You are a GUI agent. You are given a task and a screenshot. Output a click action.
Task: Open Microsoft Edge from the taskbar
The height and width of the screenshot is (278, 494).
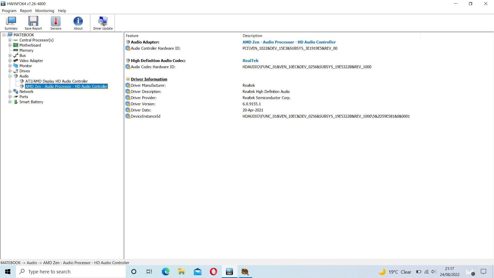tap(165, 272)
